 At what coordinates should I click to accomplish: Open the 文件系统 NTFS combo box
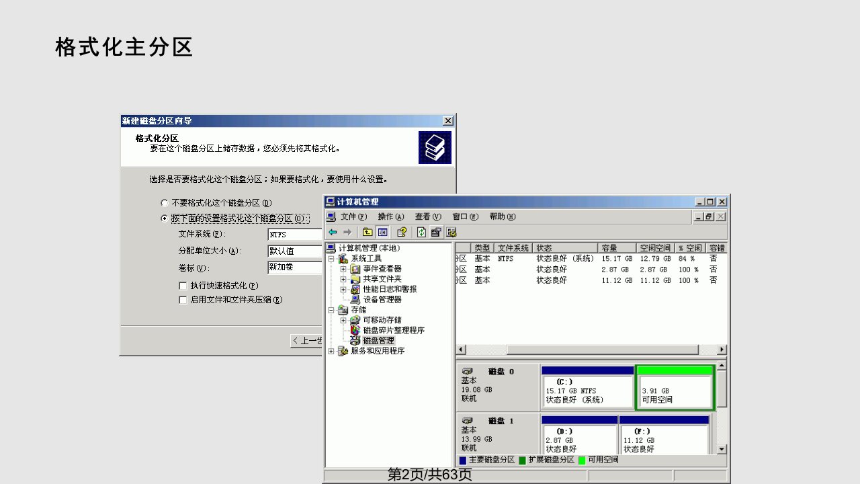pos(295,235)
